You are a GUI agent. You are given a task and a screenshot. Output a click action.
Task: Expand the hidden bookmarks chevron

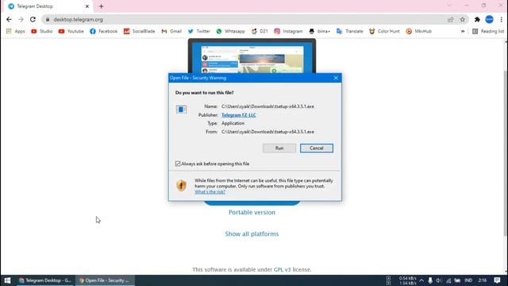click(463, 31)
